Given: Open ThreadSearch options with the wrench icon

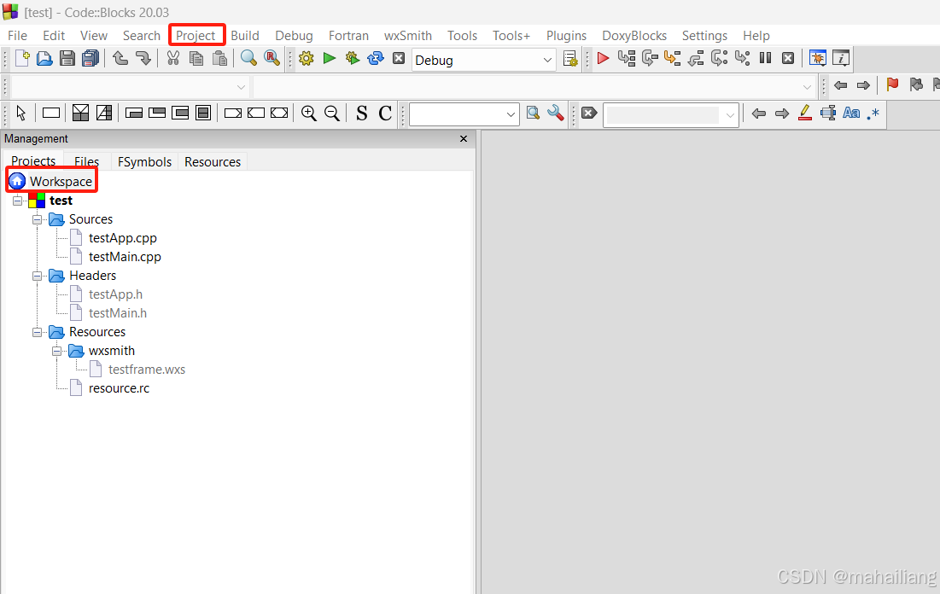Looking at the screenshot, I should click(556, 113).
